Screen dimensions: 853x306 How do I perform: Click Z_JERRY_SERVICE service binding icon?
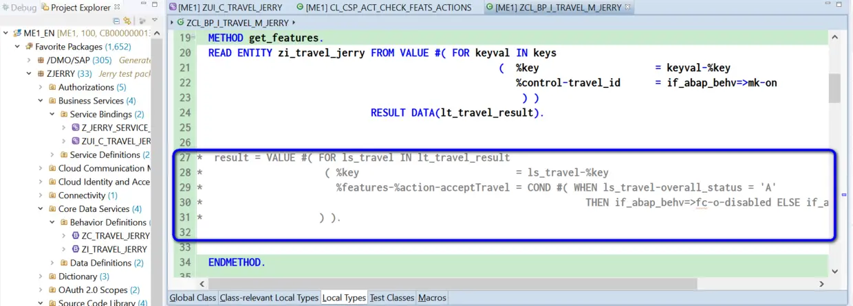(76, 128)
